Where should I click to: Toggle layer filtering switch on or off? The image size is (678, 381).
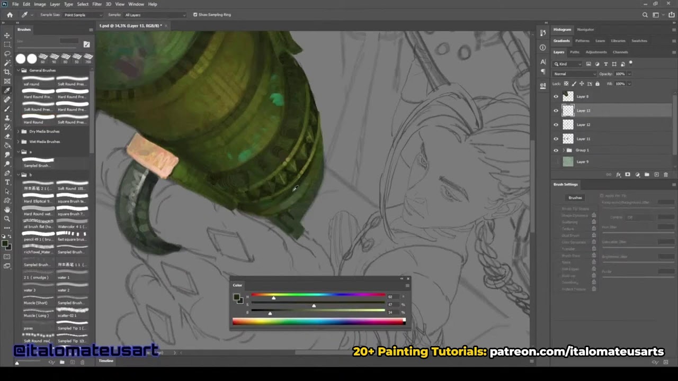631,63
